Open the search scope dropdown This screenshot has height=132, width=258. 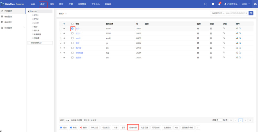pos(218,13)
